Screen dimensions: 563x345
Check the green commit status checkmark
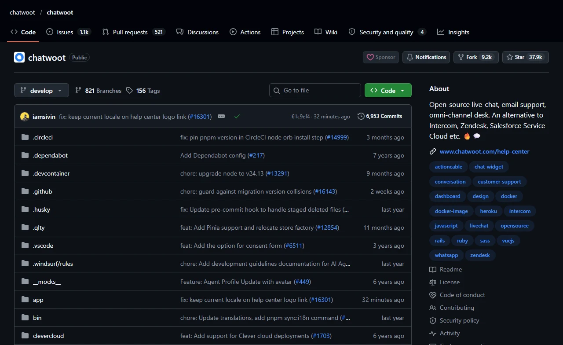point(237,116)
